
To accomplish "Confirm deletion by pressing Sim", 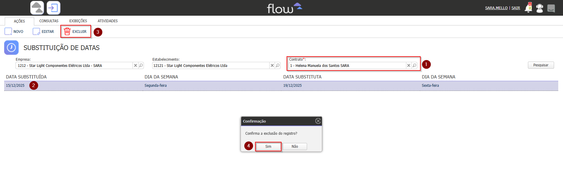I will 268,147.
